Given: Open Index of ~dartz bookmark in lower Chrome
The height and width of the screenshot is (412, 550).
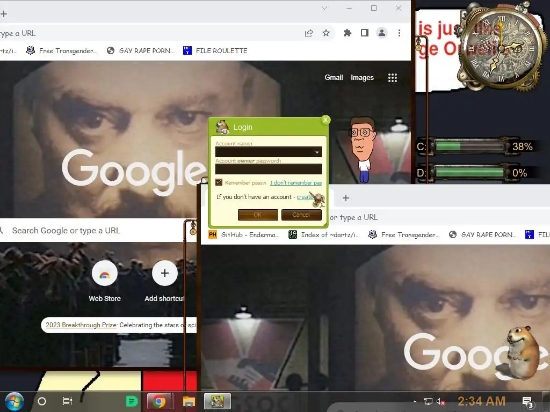Looking at the screenshot, I should click(x=324, y=235).
